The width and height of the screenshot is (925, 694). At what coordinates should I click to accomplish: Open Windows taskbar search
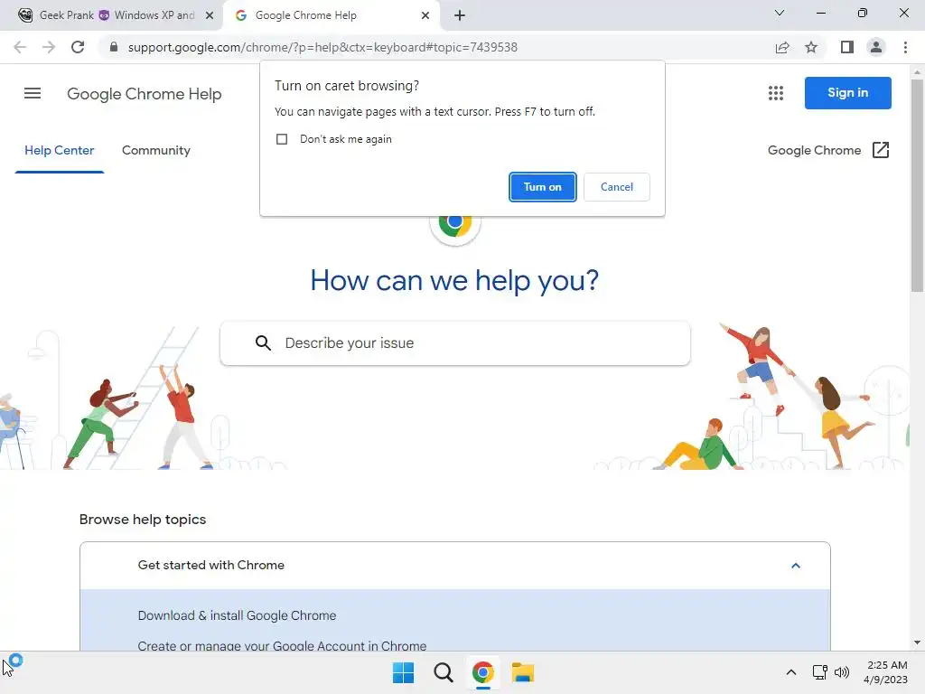pos(443,672)
